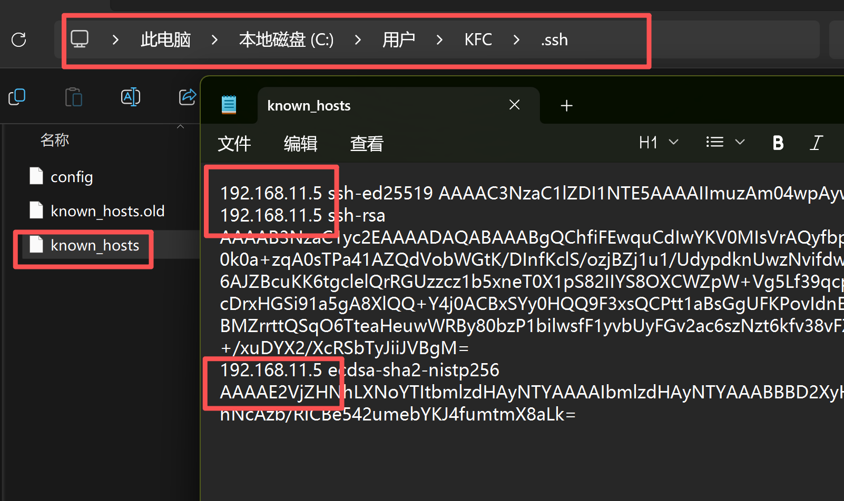
Task: Click the share icon in toolbar
Action: click(x=187, y=97)
